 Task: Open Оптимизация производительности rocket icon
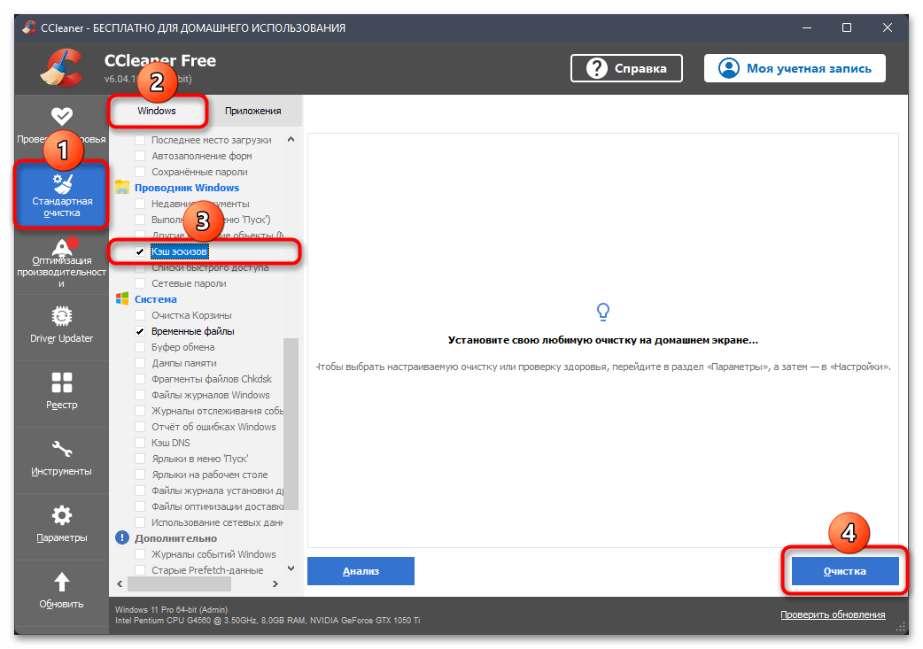coord(61,249)
